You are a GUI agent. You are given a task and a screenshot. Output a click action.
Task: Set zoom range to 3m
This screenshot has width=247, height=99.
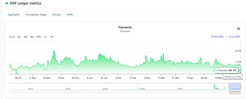(25, 37)
